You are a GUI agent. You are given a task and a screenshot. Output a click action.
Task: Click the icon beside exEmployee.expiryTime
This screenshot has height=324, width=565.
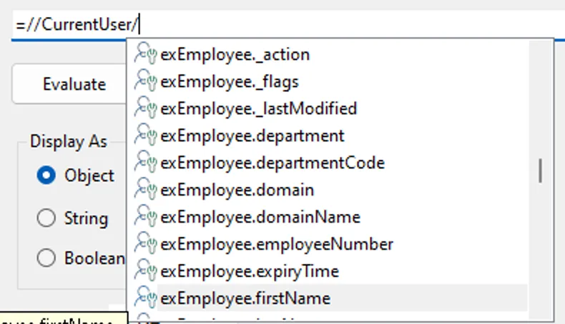[x=146, y=270]
